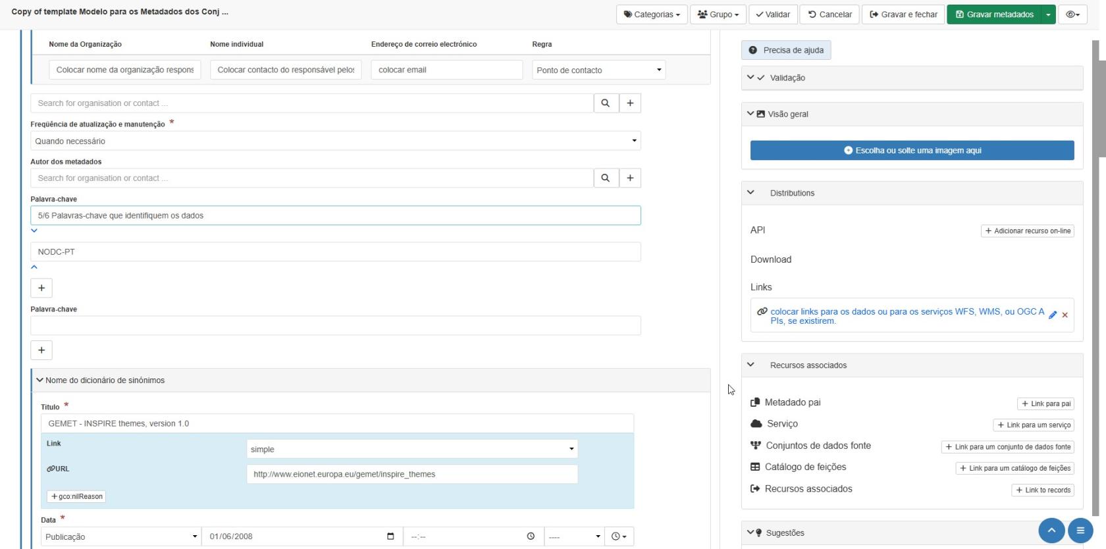Open the Grupo menu
This screenshot has width=1106, height=549.
[718, 14]
